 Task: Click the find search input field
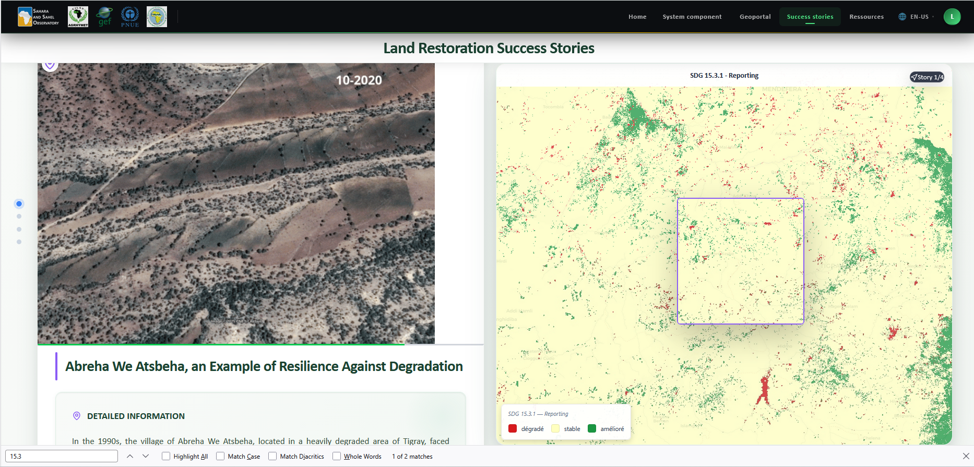[x=62, y=456]
